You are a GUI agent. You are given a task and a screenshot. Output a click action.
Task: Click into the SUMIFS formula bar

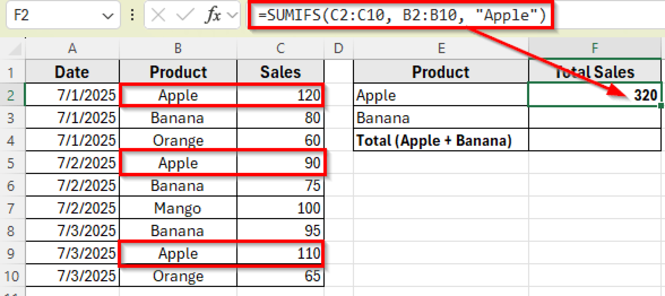pos(402,15)
